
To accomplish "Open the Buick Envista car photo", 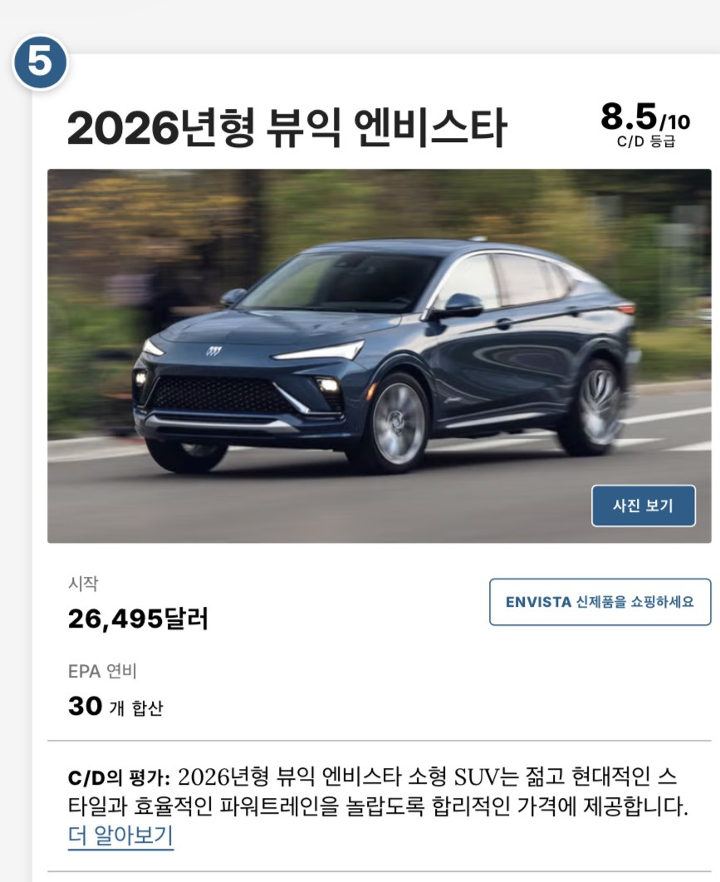I will 380,356.
